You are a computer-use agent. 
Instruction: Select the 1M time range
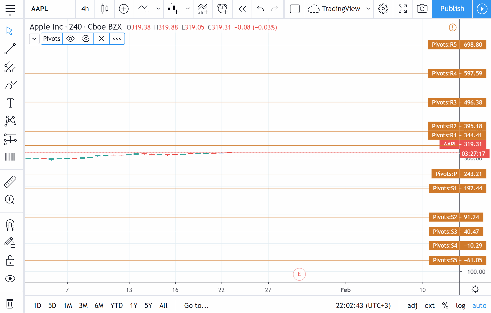(68, 305)
